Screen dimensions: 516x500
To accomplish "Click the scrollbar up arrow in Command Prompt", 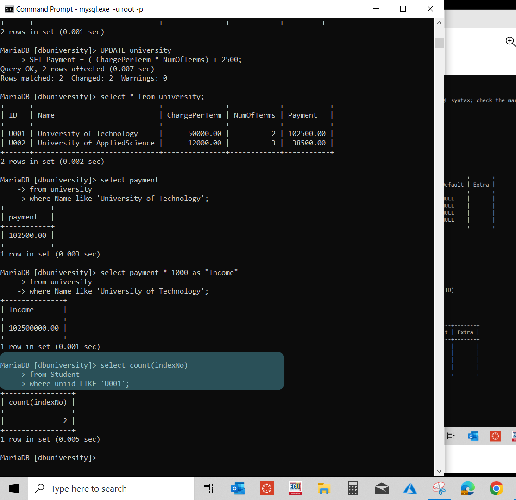I will (x=439, y=22).
